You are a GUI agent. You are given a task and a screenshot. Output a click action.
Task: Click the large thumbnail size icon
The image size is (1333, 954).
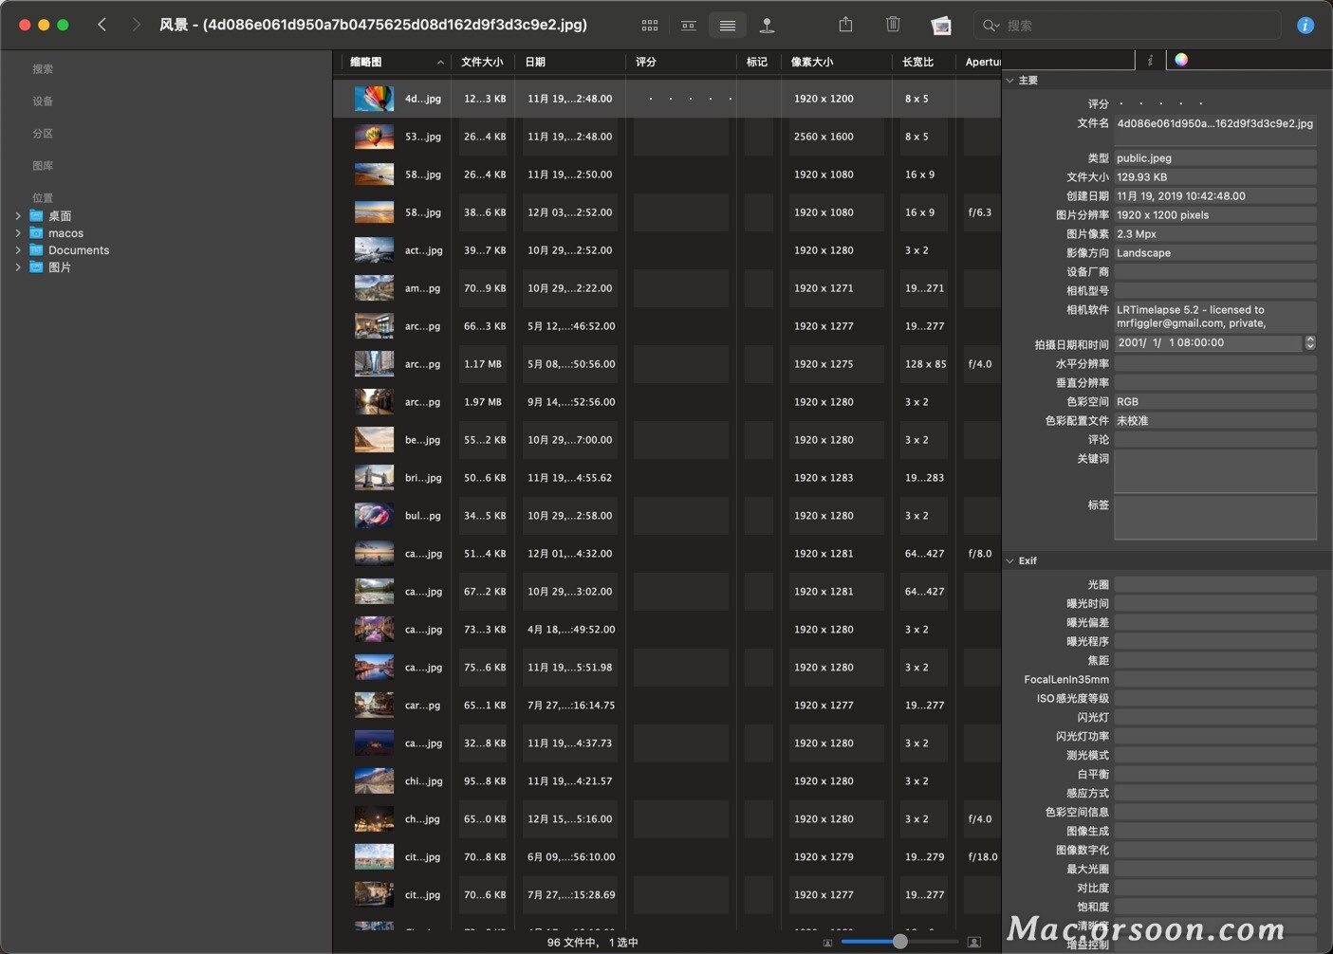click(x=973, y=943)
